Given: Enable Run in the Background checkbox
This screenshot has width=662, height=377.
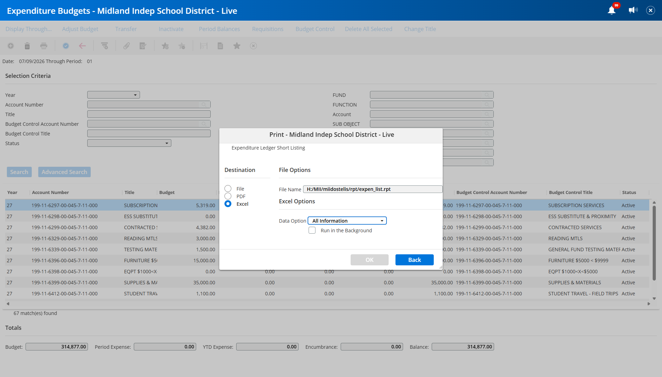Looking at the screenshot, I should coord(312,230).
